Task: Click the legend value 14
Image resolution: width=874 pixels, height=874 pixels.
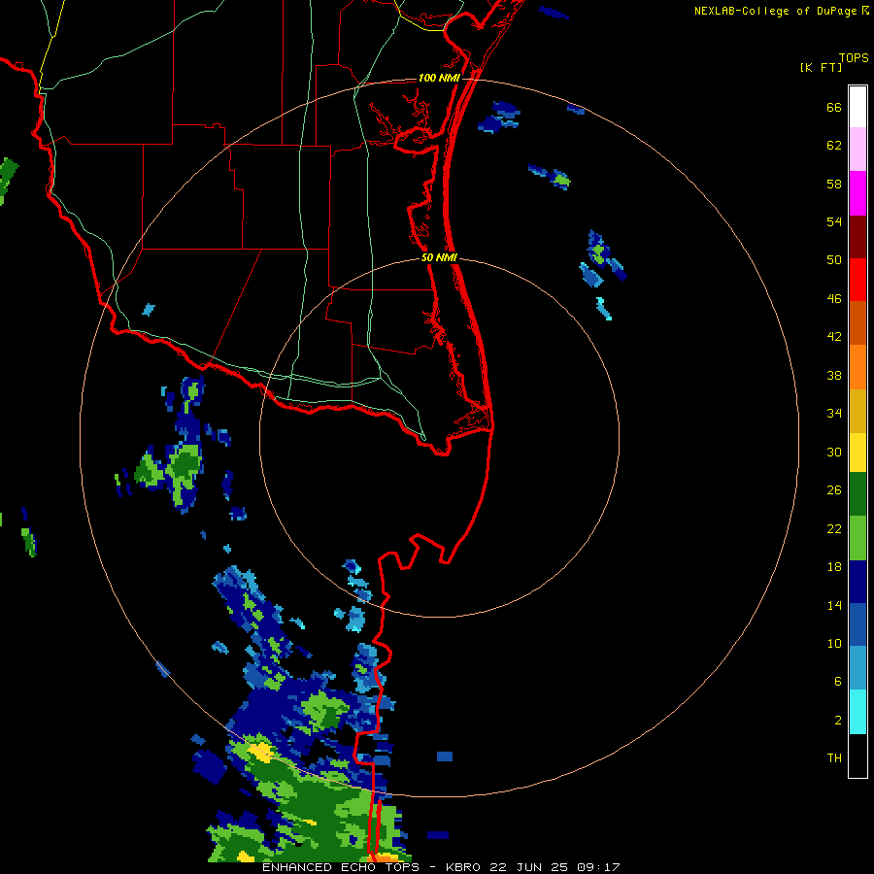Action: [x=834, y=605]
